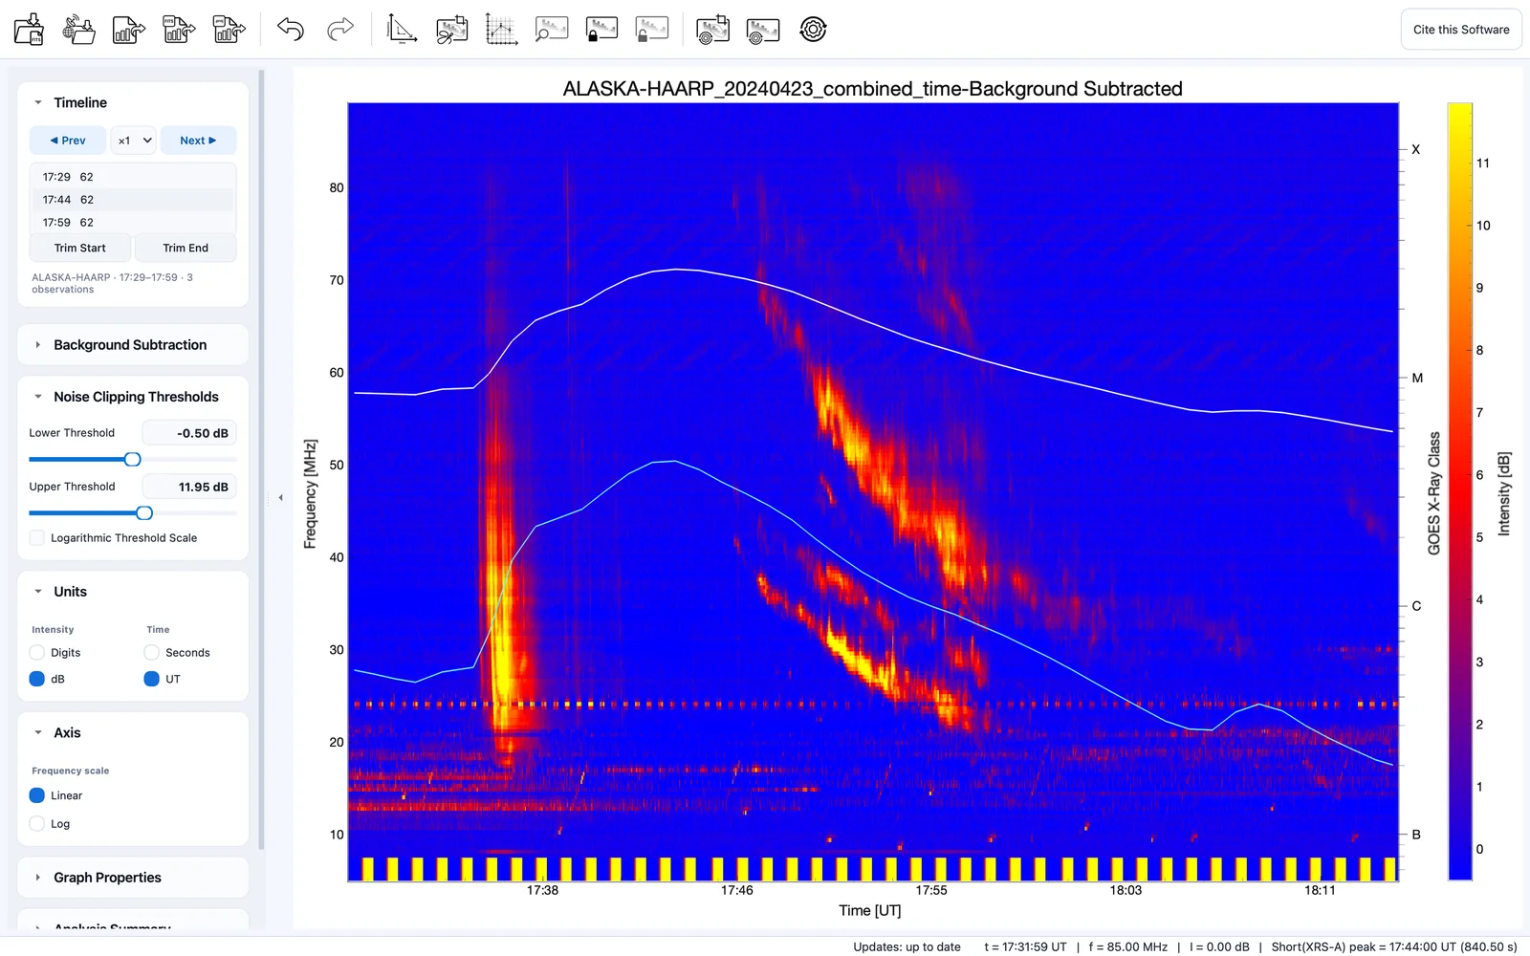This screenshot has height=956, width=1530.
Task: Click the Intensity colorbar gradient
Action: click(1459, 491)
